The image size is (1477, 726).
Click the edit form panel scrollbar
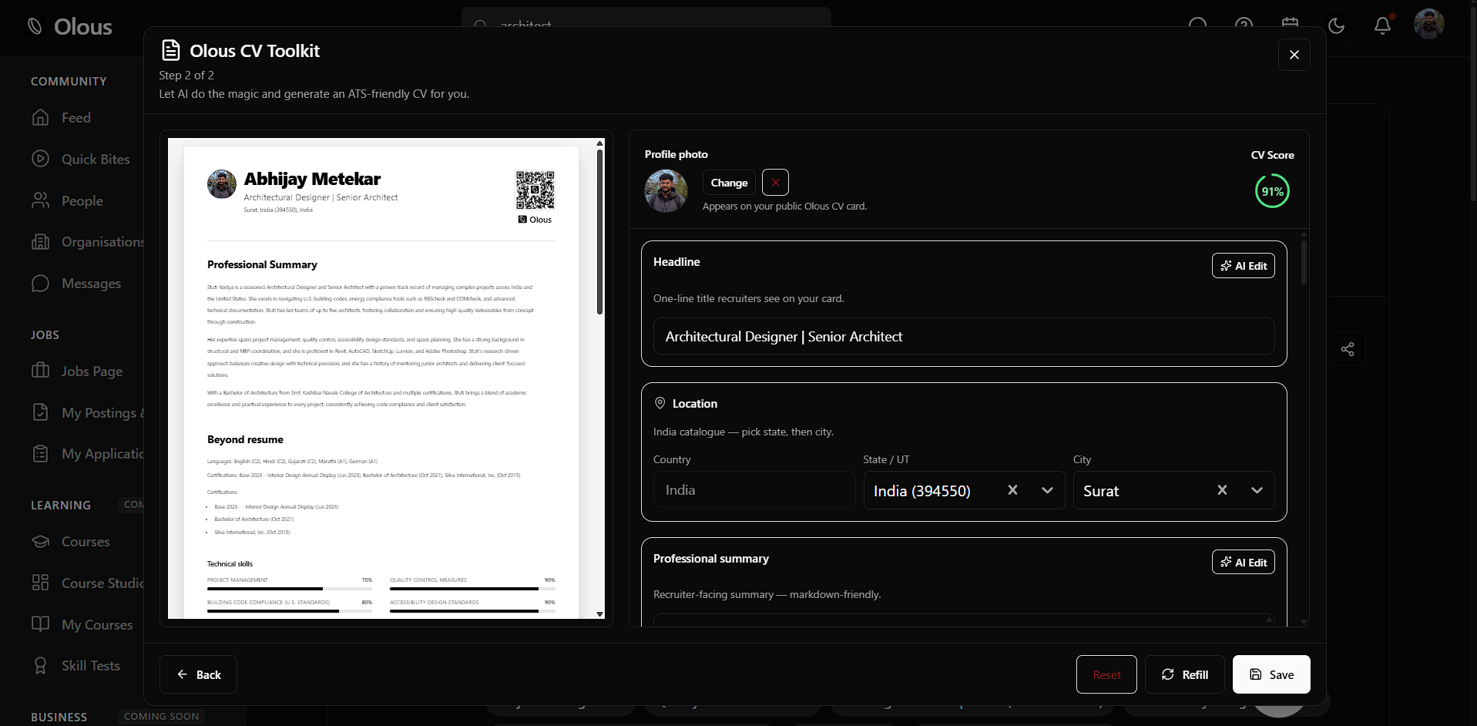(x=1304, y=262)
